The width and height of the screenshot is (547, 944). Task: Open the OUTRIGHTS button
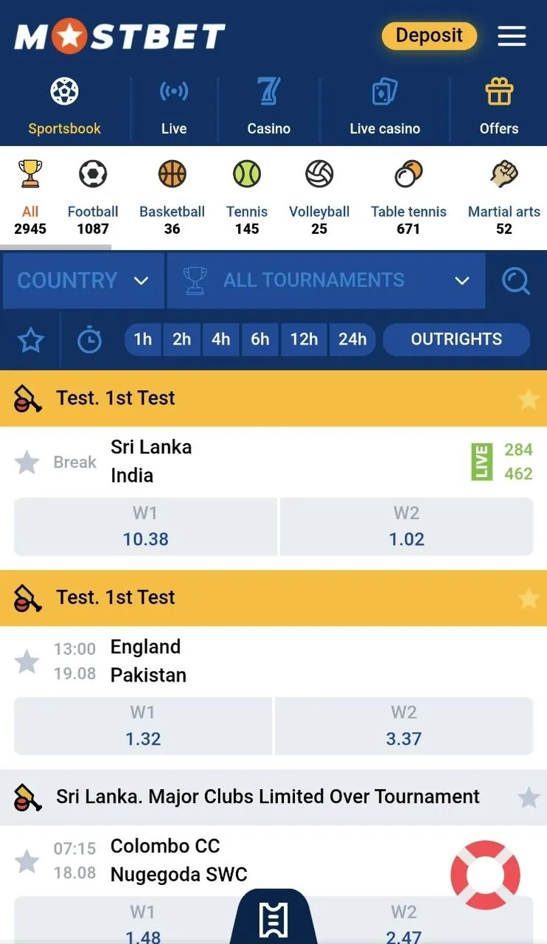[x=456, y=339]
